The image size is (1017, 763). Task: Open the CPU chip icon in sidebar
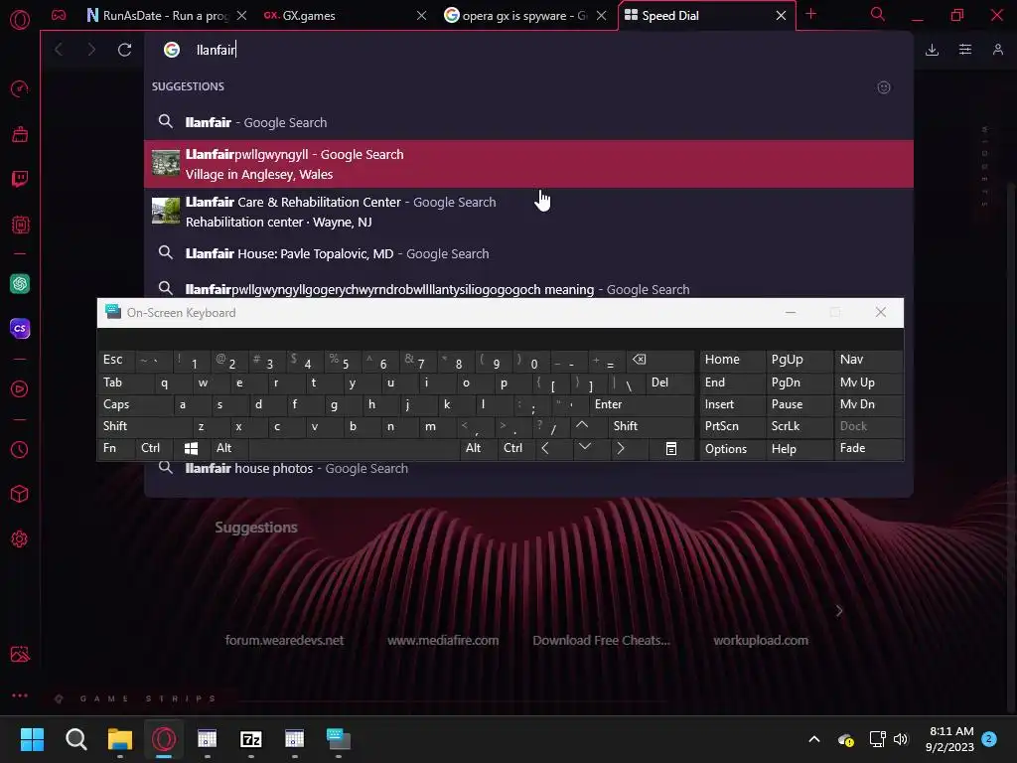(20, 225)
